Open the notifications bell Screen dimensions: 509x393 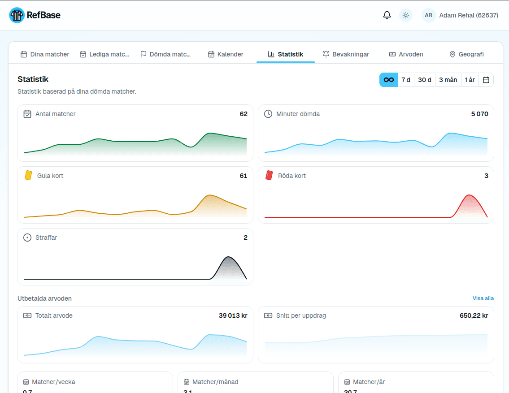pos(387,15)
